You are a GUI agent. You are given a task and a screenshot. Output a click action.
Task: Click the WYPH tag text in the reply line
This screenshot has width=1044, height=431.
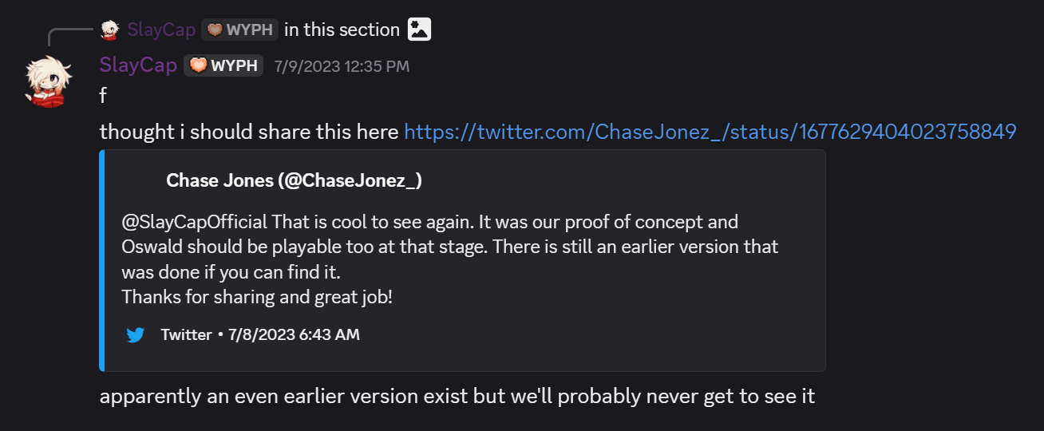[249, 30]
